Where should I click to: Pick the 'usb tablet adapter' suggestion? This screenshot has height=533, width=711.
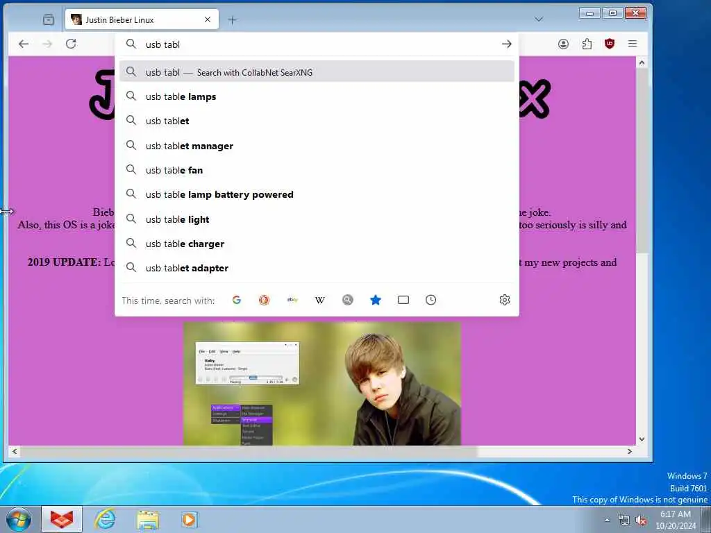click(x=317, y=268)
